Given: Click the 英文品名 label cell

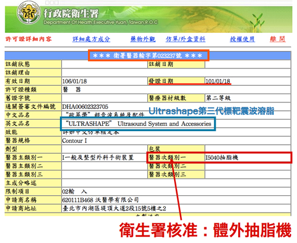Looking at the screenshot, I should click(x=33, y=123).
